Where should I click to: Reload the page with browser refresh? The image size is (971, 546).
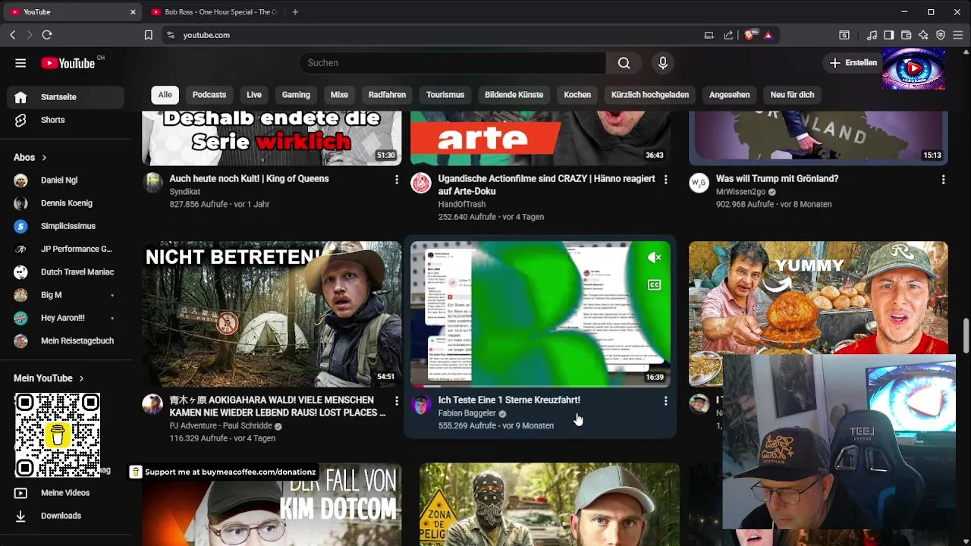[47, 35]
